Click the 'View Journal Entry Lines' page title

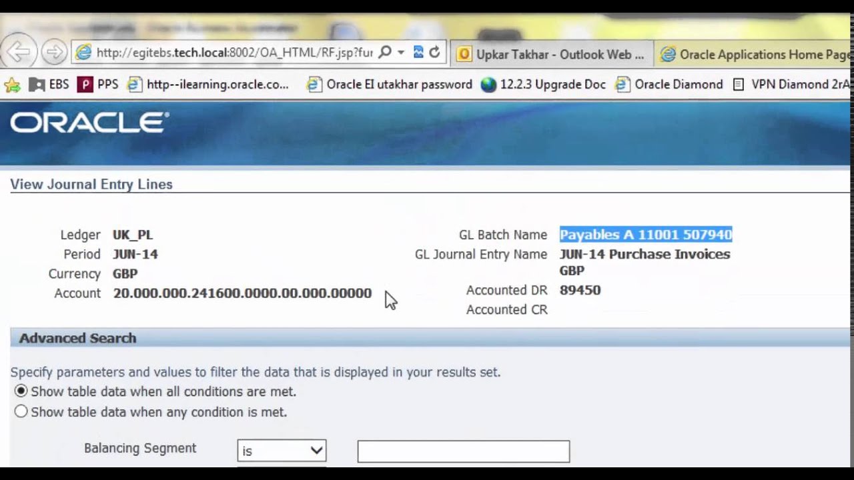point(91,184)
